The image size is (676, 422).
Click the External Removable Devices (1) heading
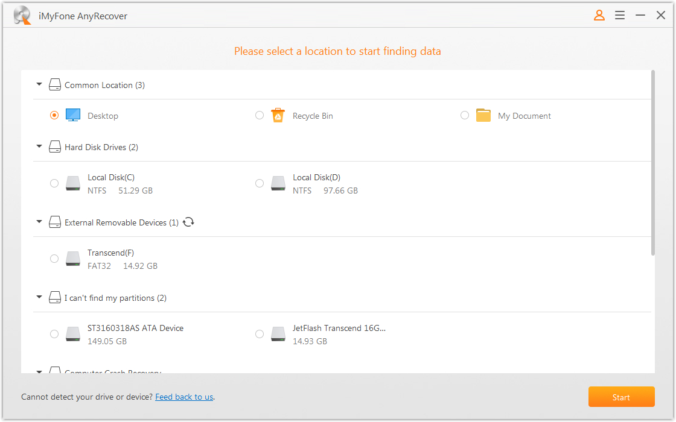click(x=121, y=222)
